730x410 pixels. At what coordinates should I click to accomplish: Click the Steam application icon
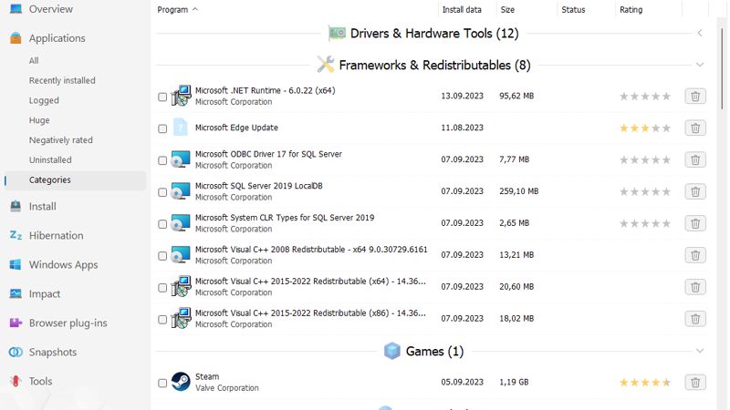click(181, 382)
